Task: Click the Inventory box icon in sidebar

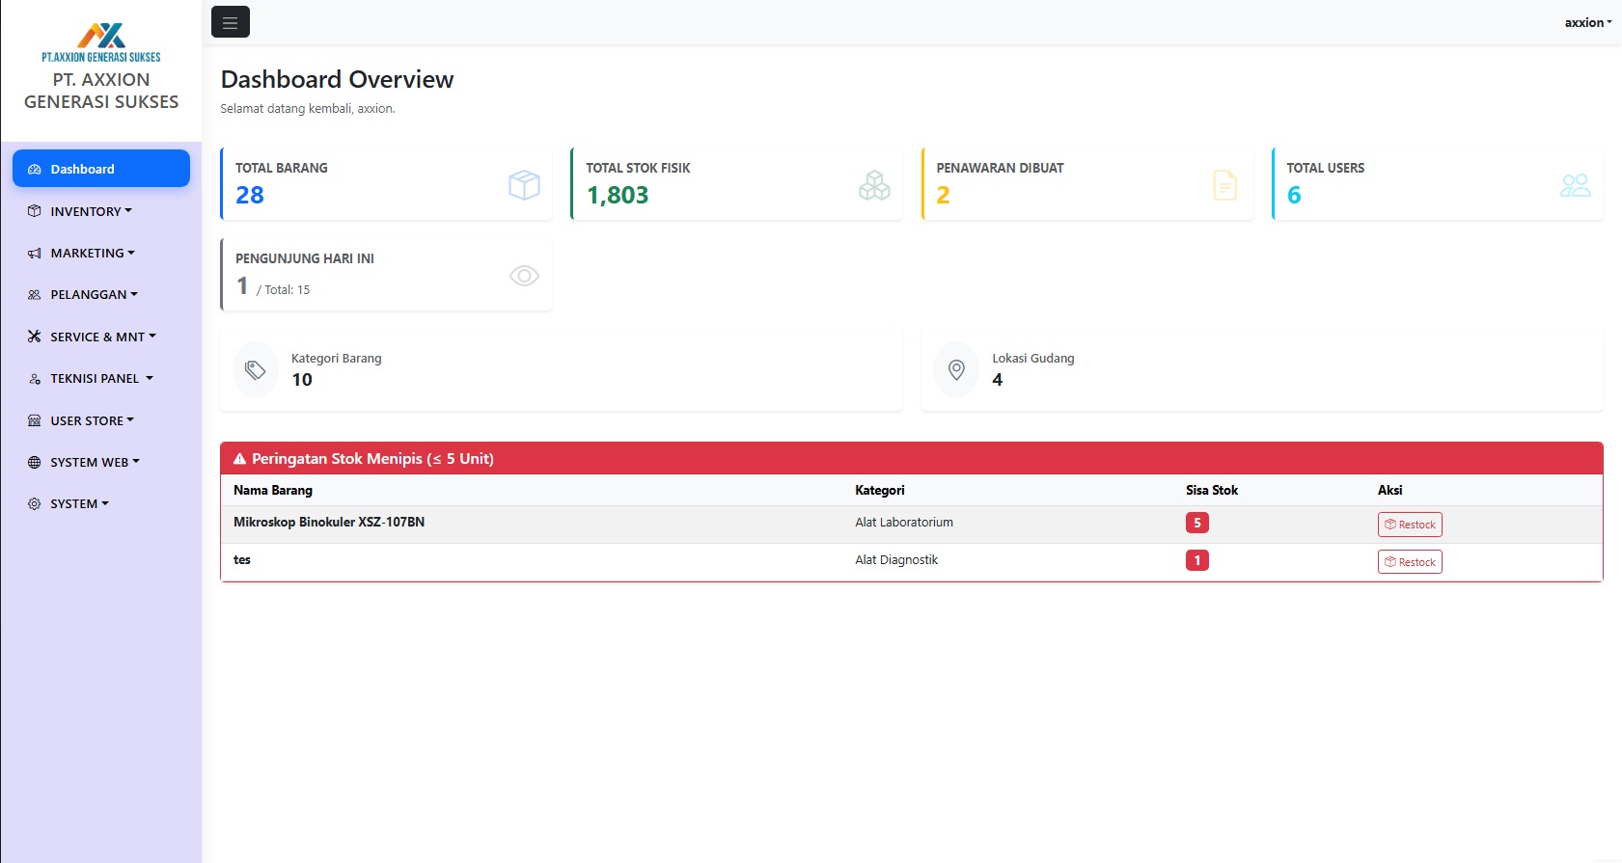Action: click(x=35, y=211)
